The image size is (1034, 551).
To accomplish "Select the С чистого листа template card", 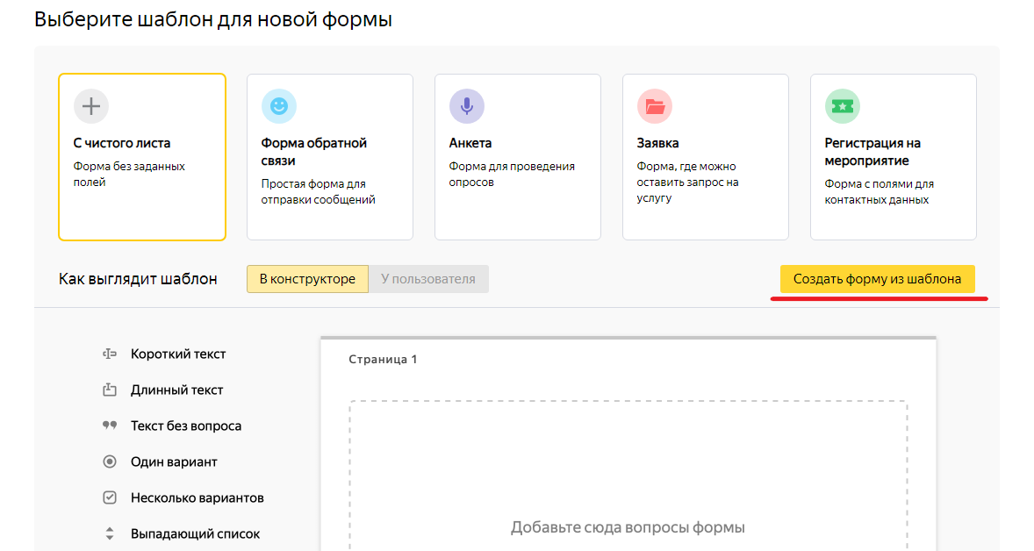I will [142, 157].
